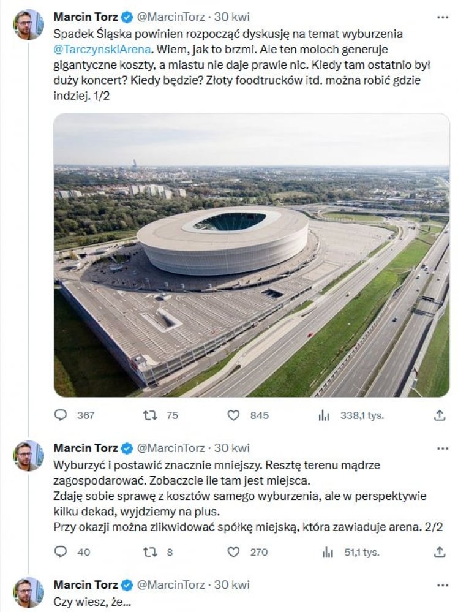
Task: View analytics of tweet with 51,1 tys. views
Action: click(328, 552)
